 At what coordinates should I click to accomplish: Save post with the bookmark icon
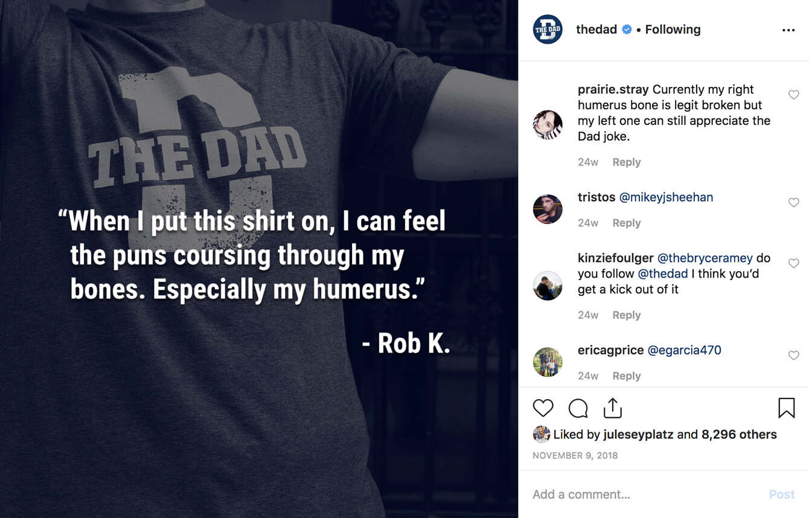pos(786,409)
